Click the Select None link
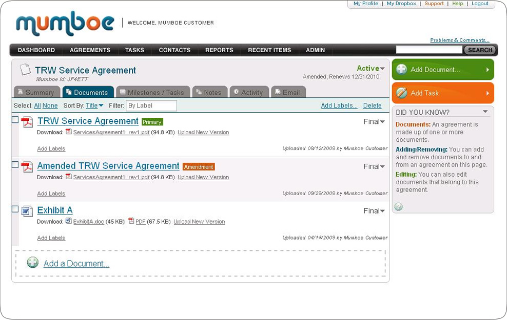The width and height of the screenshot is (507, 320). (50, 105)
